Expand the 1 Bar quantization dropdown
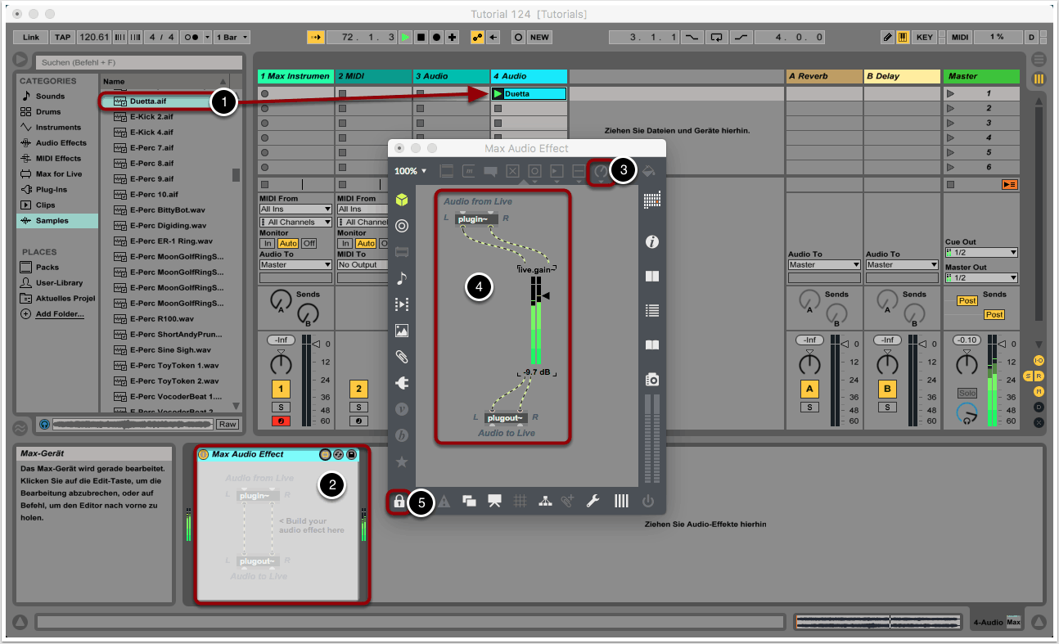 tap(232, 37)
